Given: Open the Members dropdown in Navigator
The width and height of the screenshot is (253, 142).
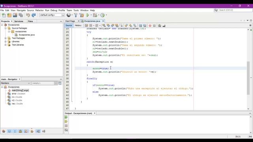Looking at the screenshot, I should point(15,83).
